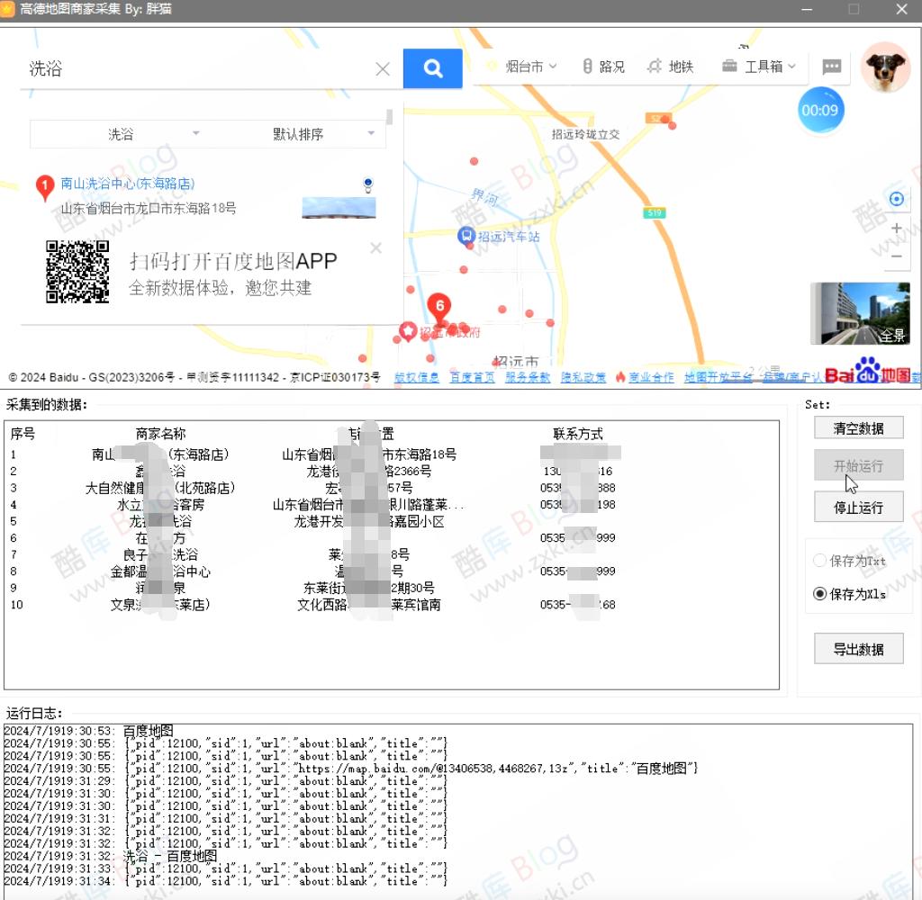Open the feedback message bubble icon
Image resolution: width=922 pixels, height=900 pixels.
click(x=830, y=66)
